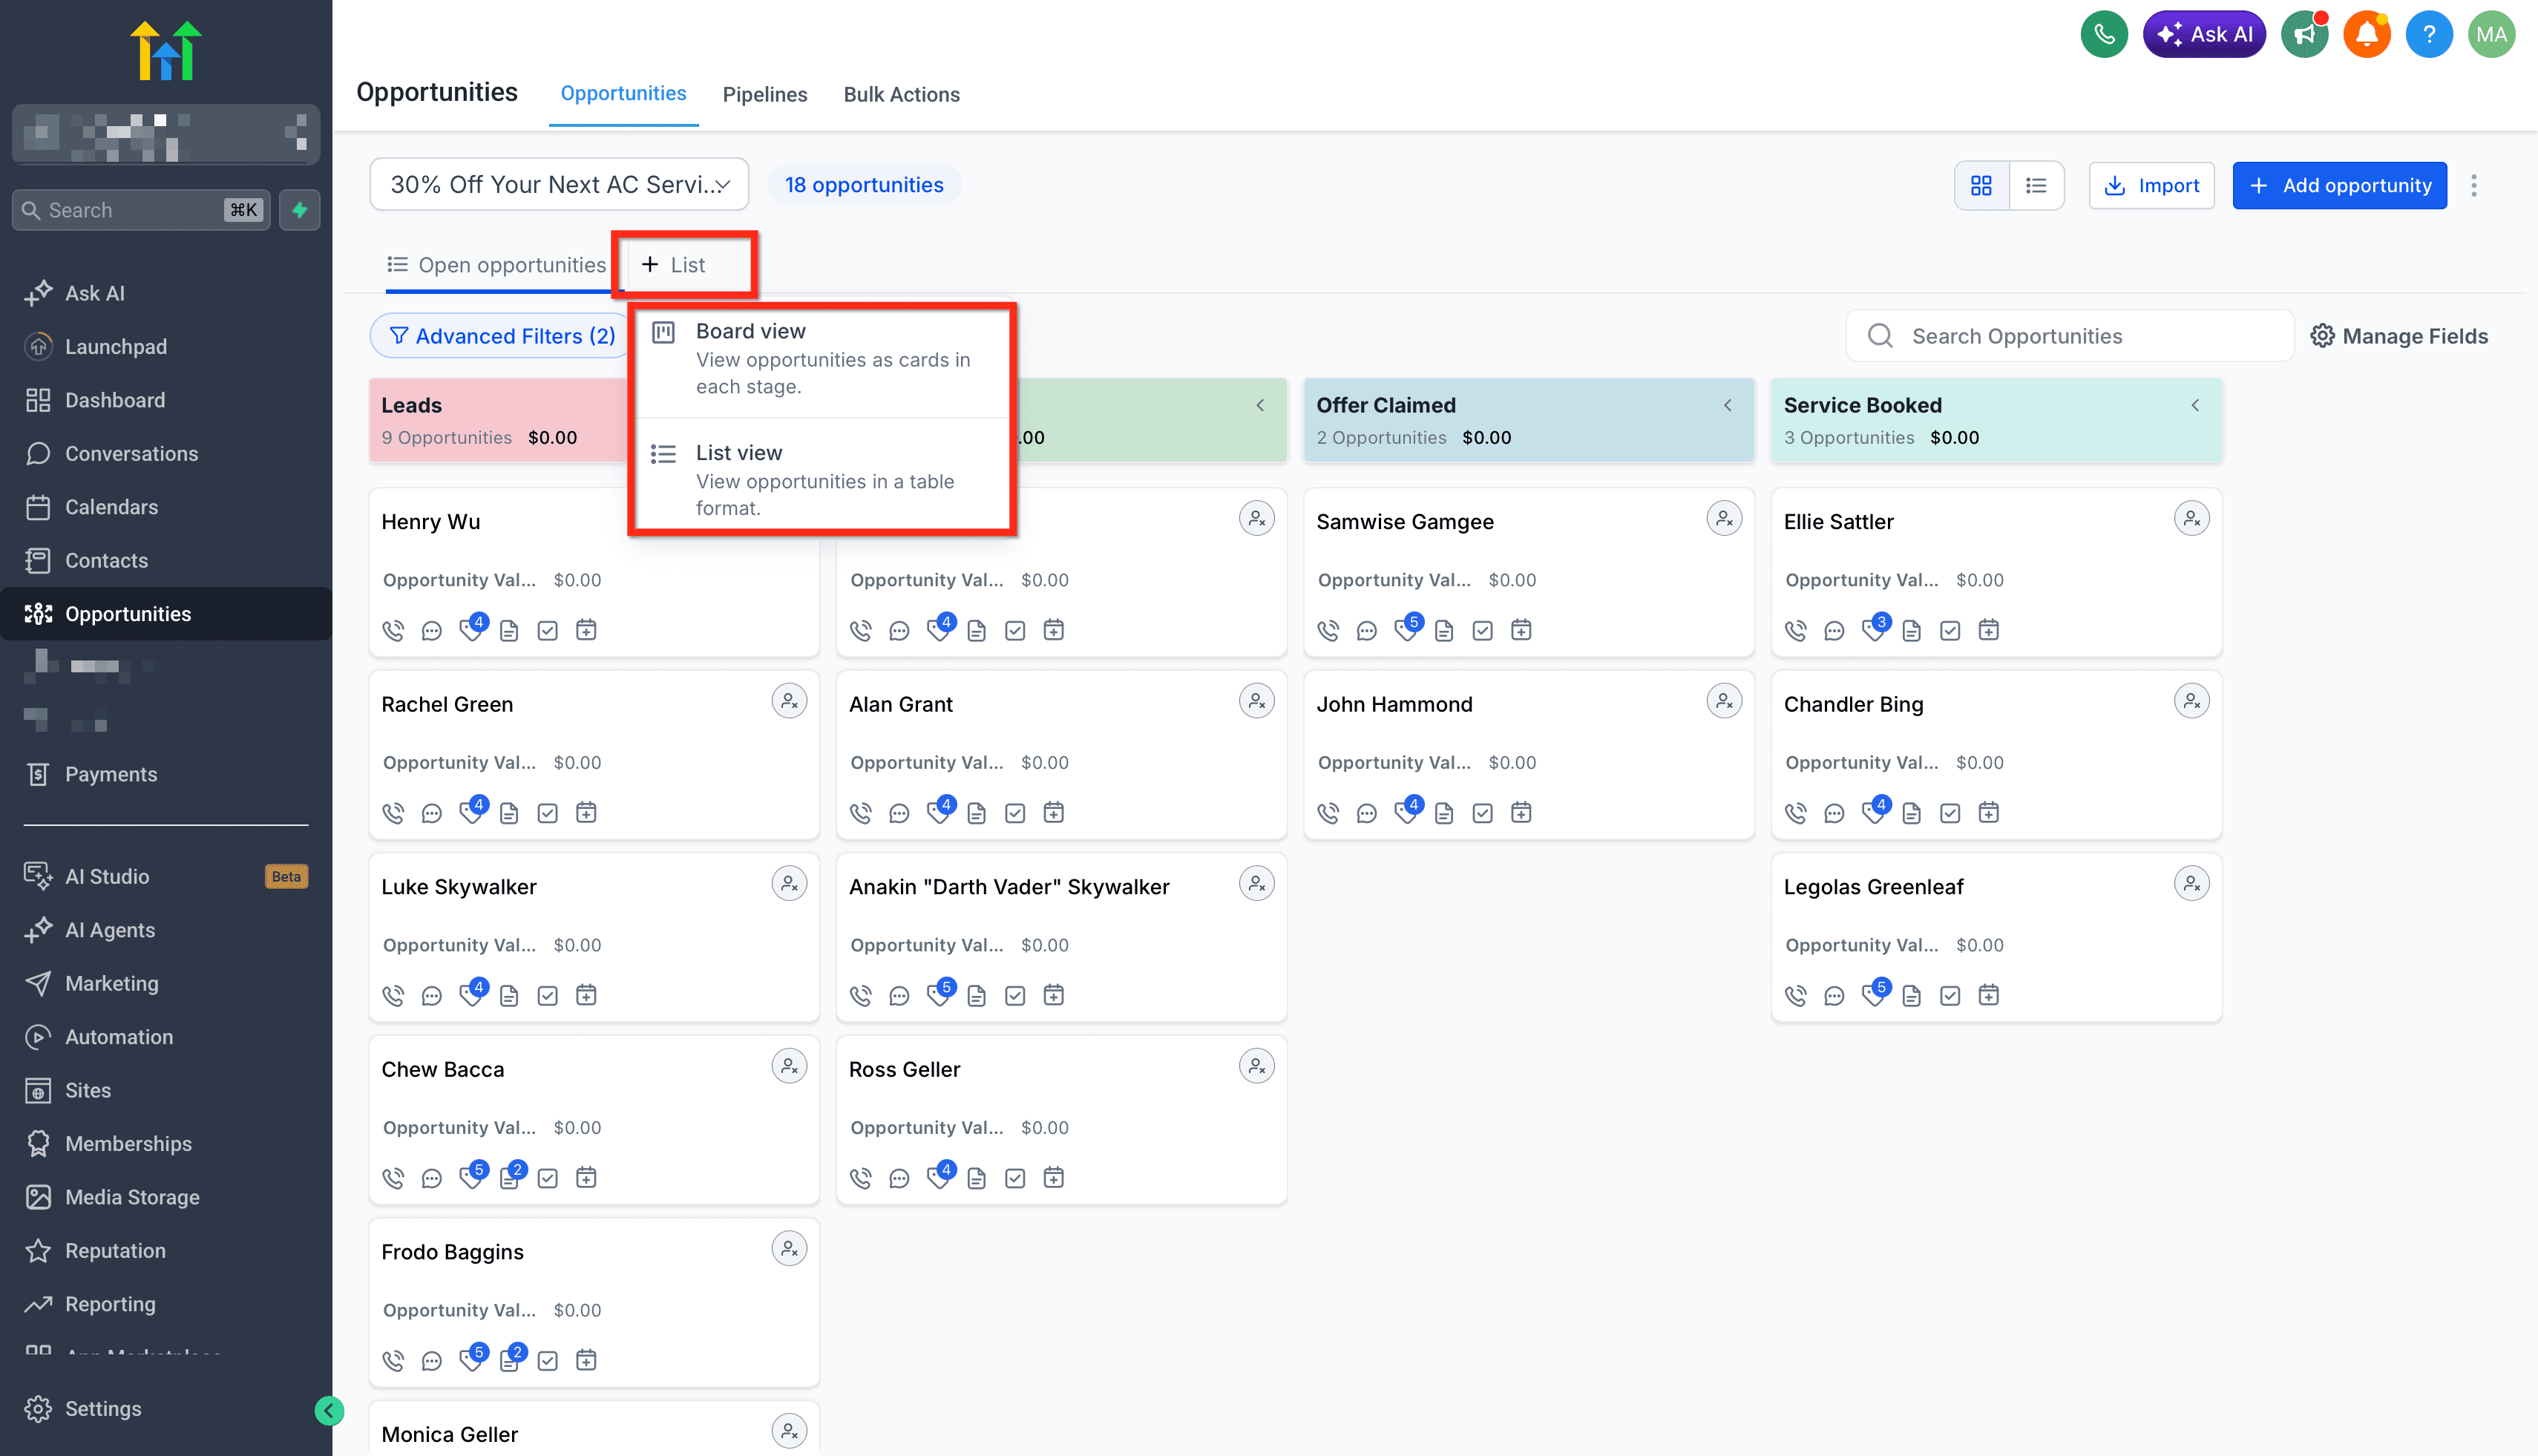This screenshot has width=2538, height=1456.
Task: Click Add opportunity button
Action: pyautogui.click(x=2339, y=186)
